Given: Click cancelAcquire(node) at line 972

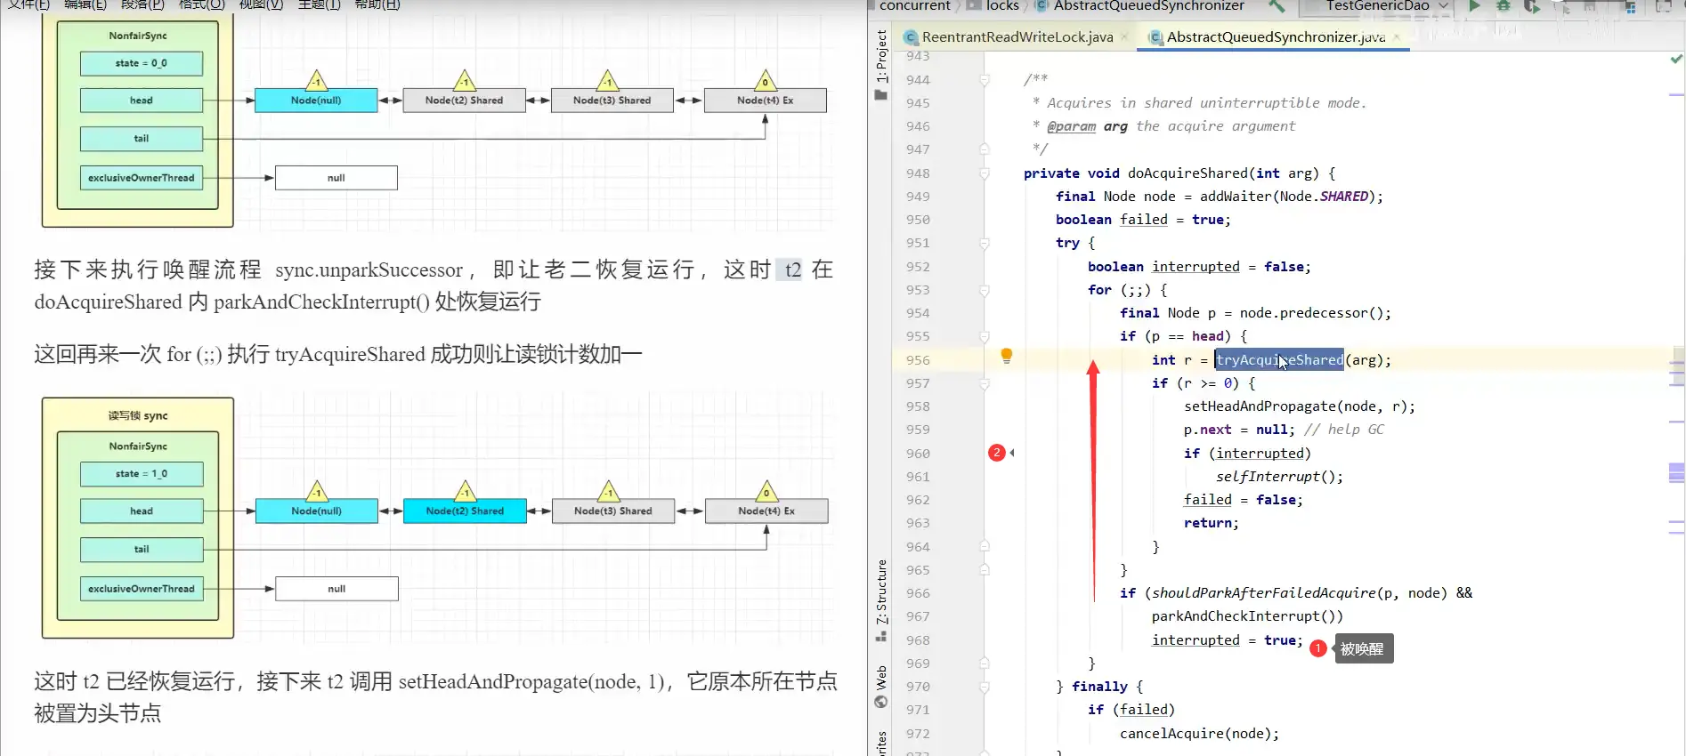Looking at the screenshot, I should point(1195,734).
